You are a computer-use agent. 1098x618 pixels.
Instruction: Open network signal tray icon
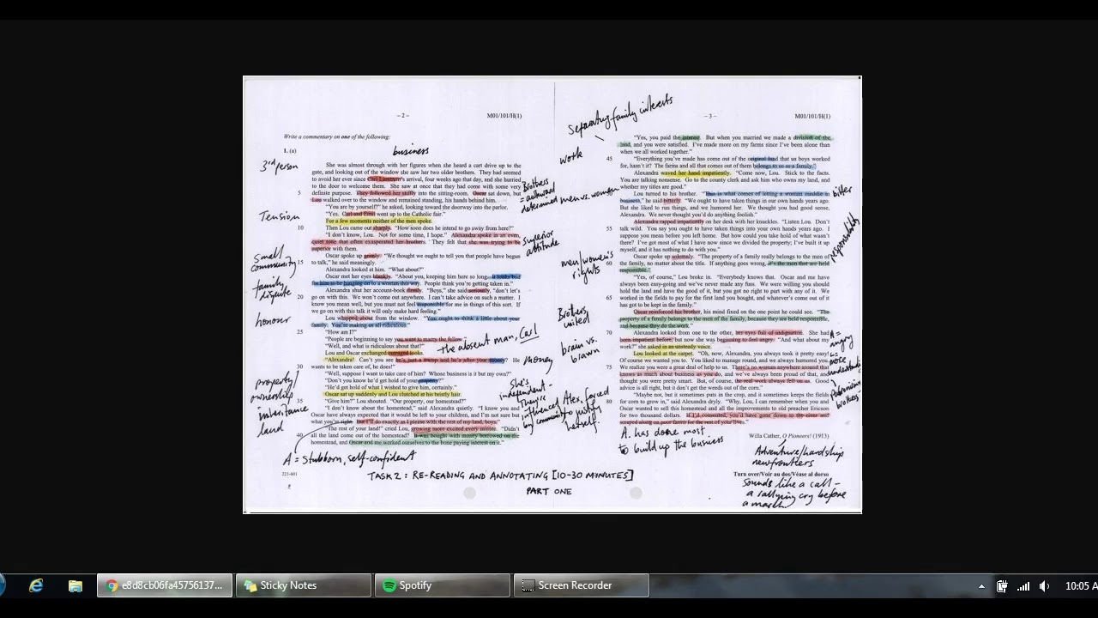[x=1023, y=586]
